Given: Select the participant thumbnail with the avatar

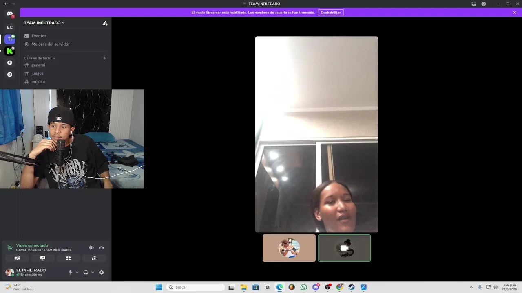Looking at the screenshot, I should (x=289, y=248).
